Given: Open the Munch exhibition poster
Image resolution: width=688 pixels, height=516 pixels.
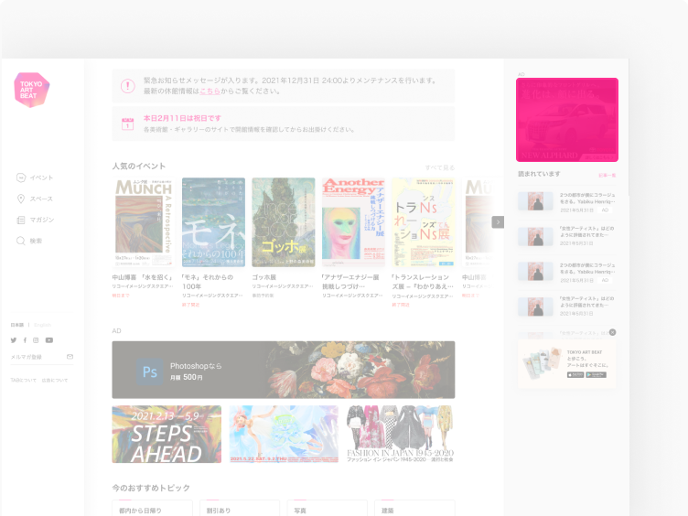Looking at the screenshot, I should [x=144, y=222].
